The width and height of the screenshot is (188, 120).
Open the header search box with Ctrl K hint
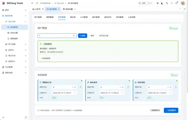click(145, 3)
